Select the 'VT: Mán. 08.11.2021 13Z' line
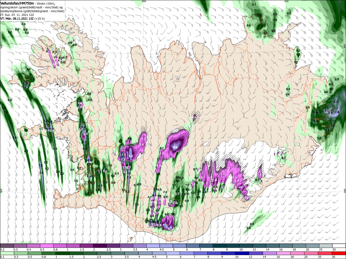The height and width of the screenshot is (259, 346). pos(16,19)
